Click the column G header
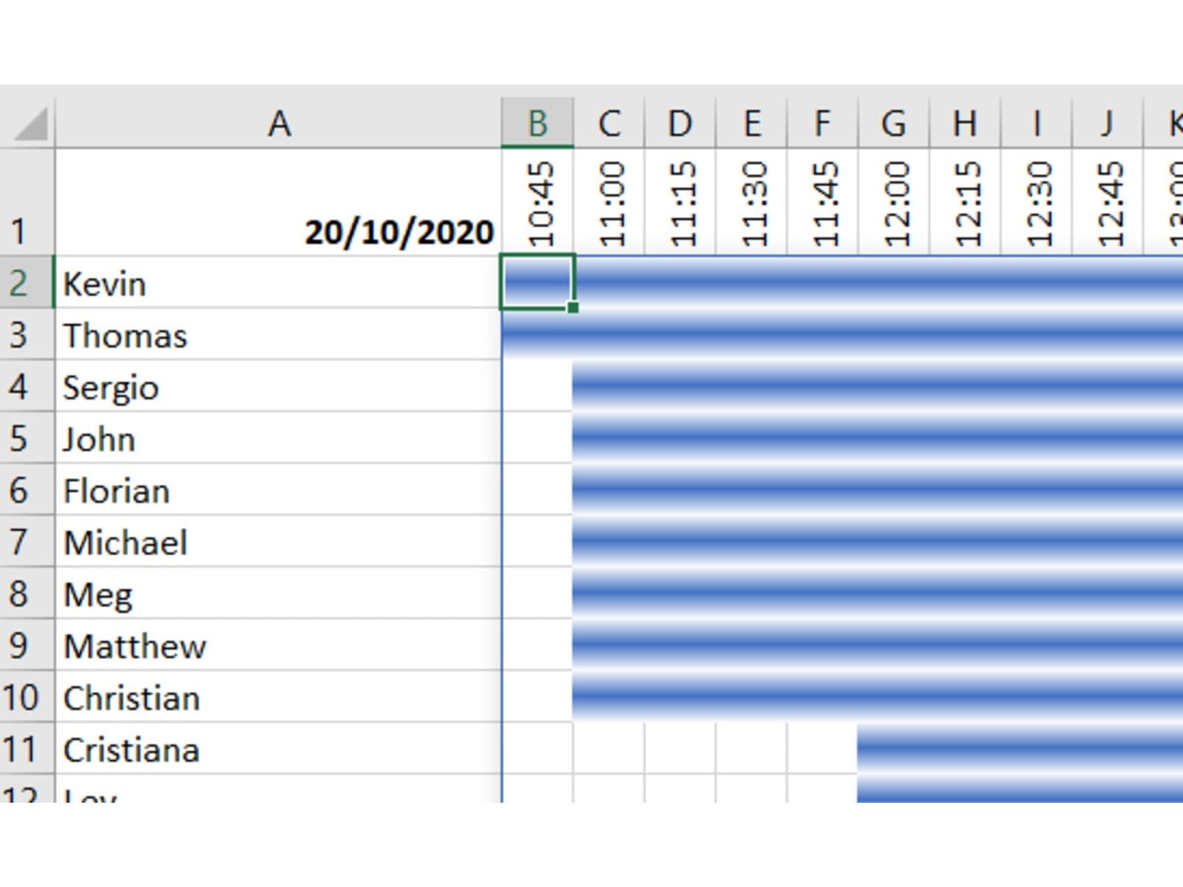The width and height of the screenshot is (1183, 887). (x=893, y=123)
